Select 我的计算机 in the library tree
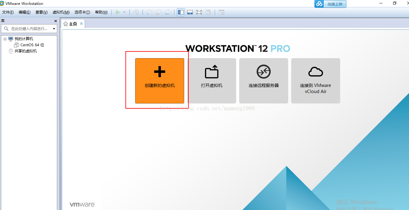 point(24,39)
